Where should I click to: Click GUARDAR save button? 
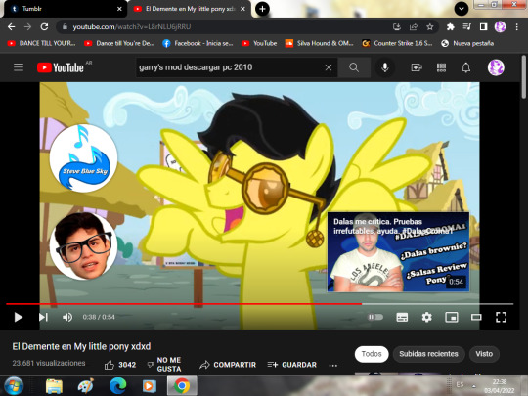tap(292, 365)
